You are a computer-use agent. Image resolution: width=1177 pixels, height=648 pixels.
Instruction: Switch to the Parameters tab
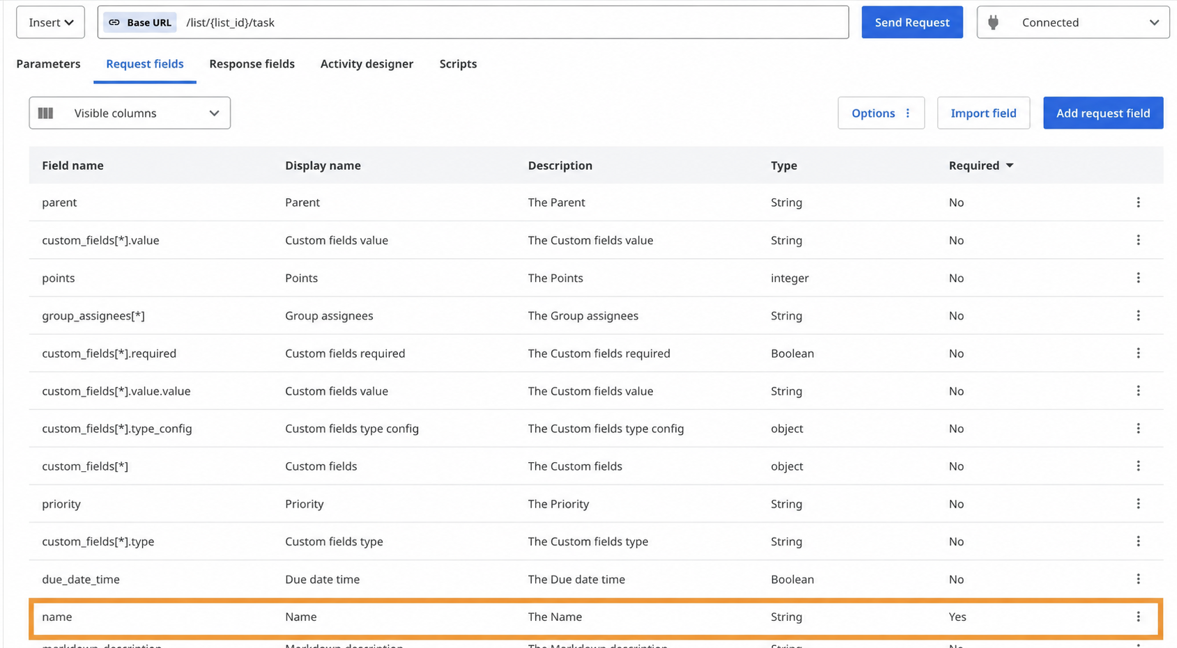pos(48,63)
